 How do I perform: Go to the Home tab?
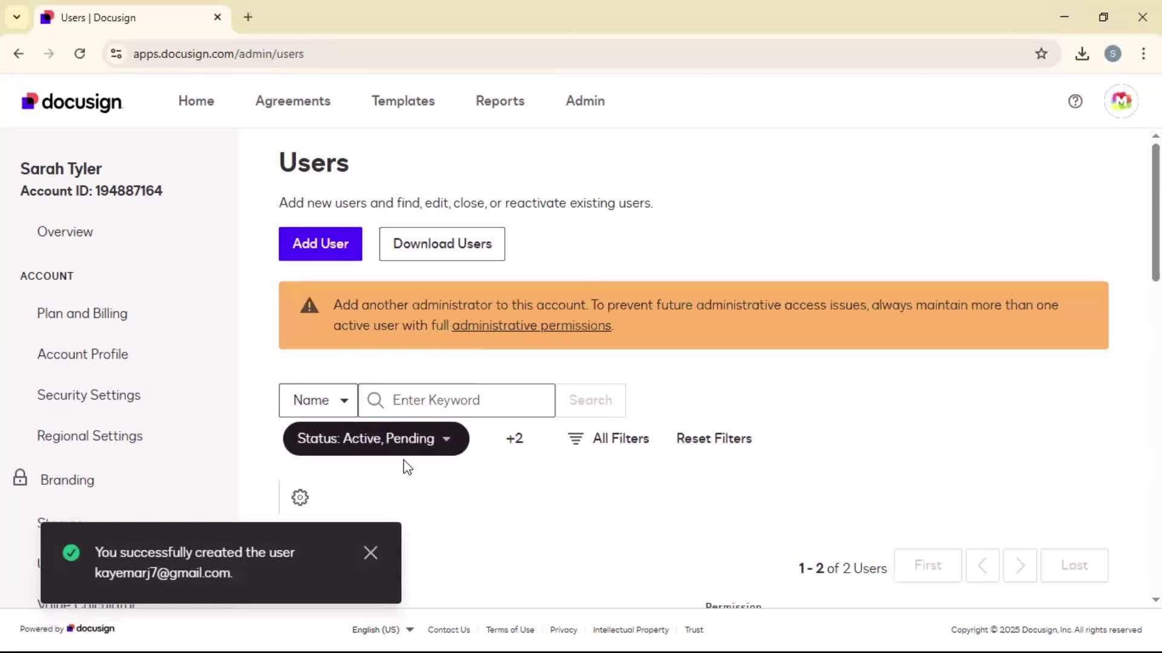pos(196,101)
